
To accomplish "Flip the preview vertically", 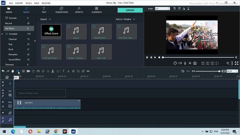I will pos(188,9).
